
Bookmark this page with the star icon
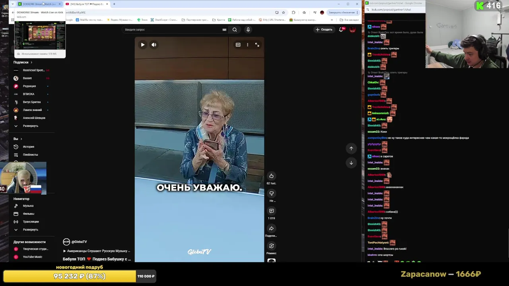[283, 12]
